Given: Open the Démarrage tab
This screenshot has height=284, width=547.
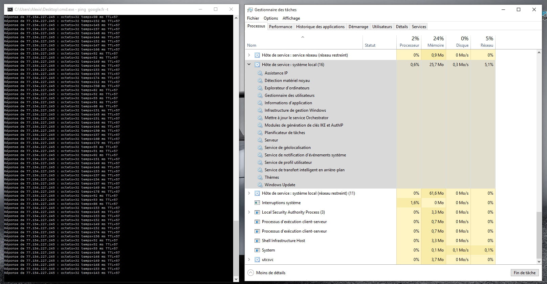Looking at the screenshot, I should pos(358,27).
